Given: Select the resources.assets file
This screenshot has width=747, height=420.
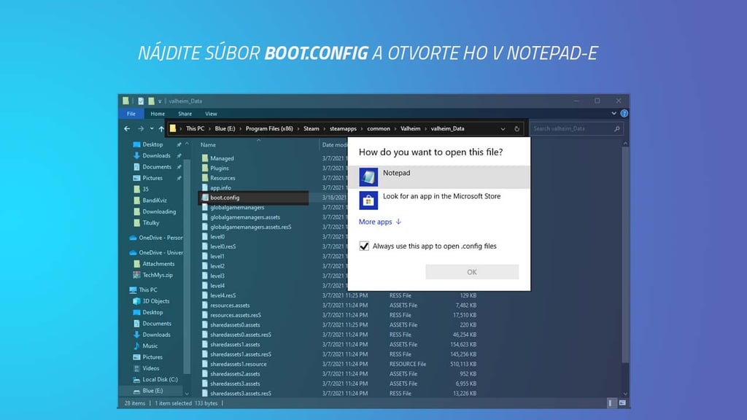Looking at the screenshot, I should pyautogui.click(x=230, y=306).
